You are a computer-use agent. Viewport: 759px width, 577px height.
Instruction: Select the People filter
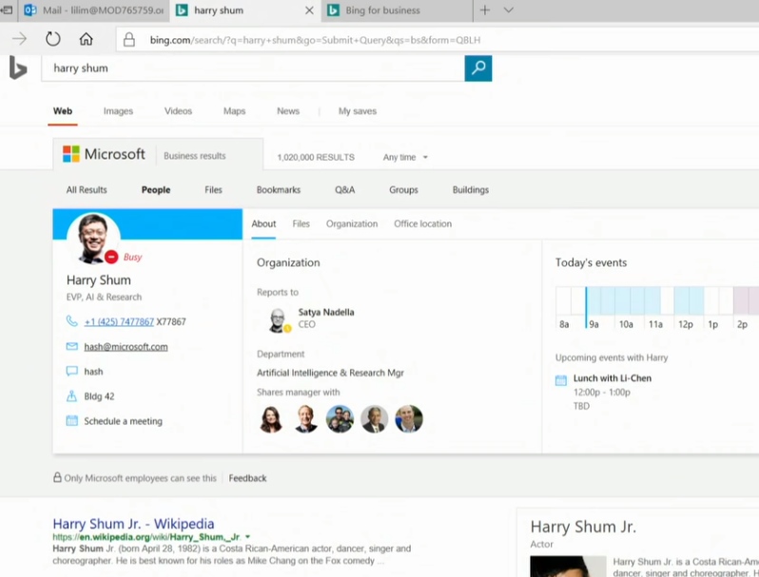156,190
